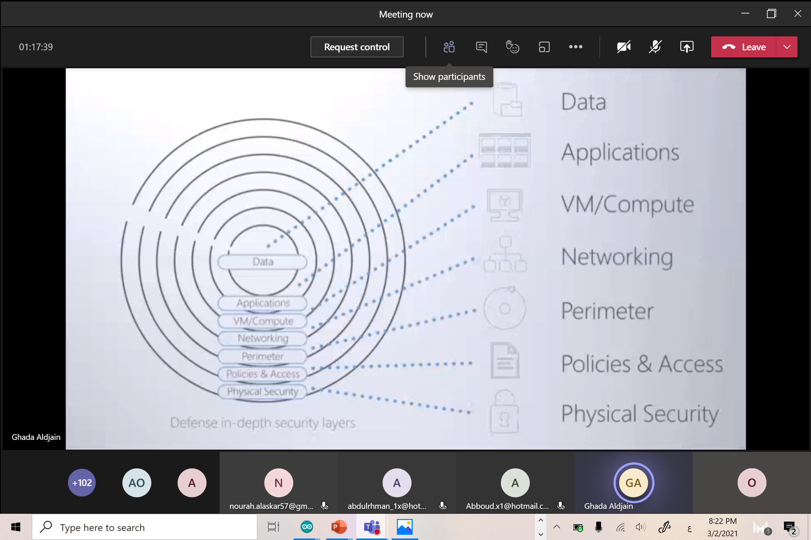Screen dimensions: 811x540
Task: Unmute the microphone
Action: pyautogui.click(x=655, y=47)
